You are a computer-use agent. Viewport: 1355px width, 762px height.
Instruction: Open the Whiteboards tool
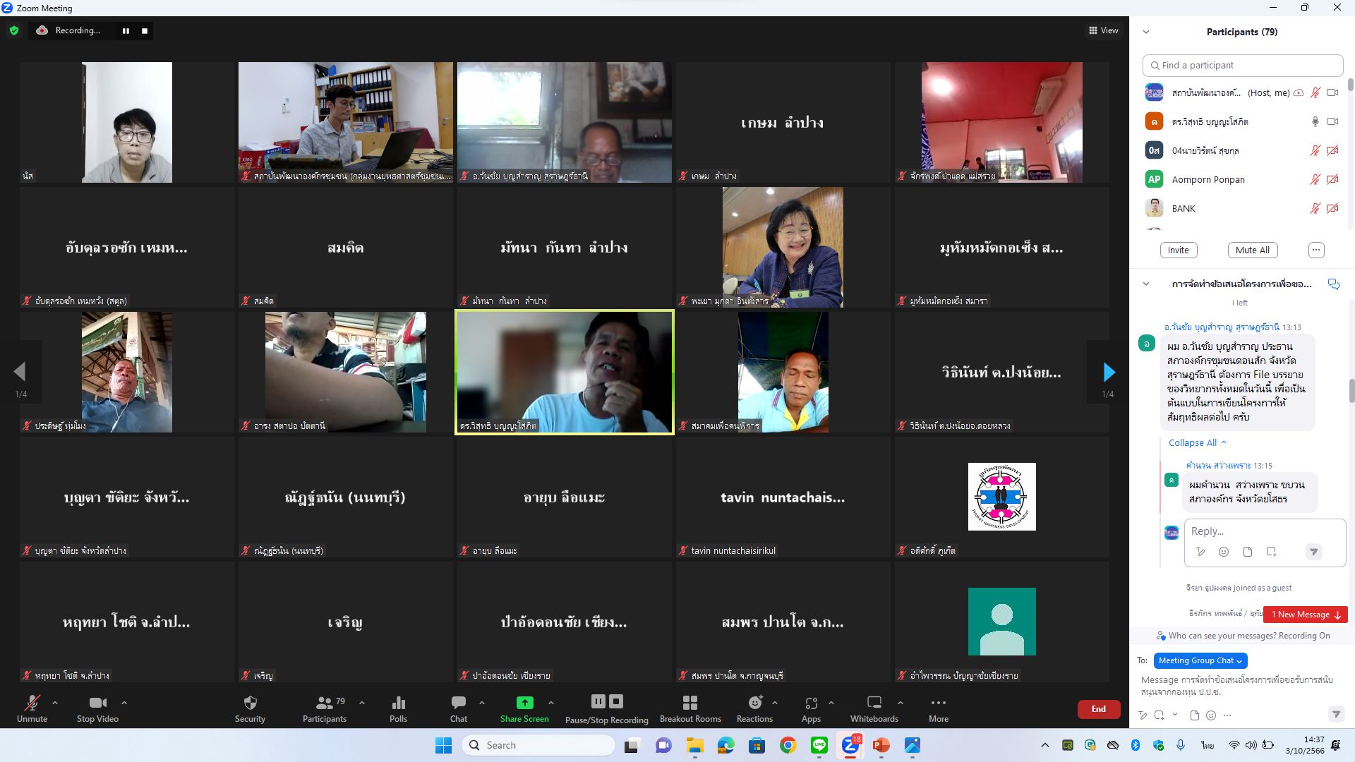point(874,703)
